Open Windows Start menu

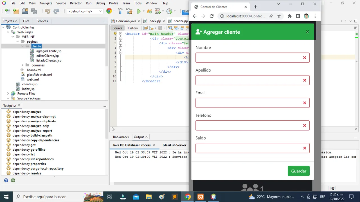(6, 197)
